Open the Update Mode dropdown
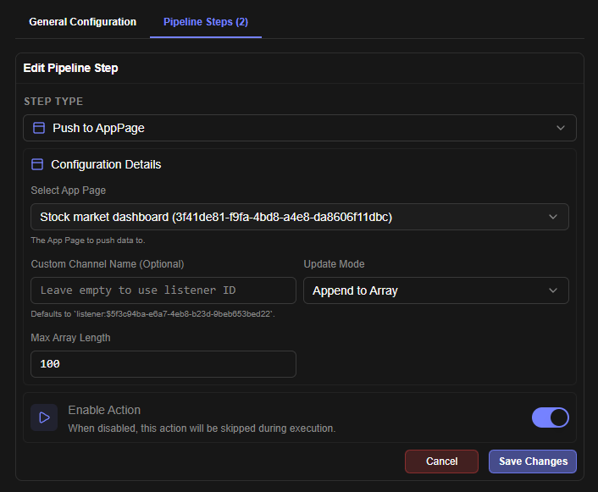This screenshot has width=598, height=492. pos(436,290)
